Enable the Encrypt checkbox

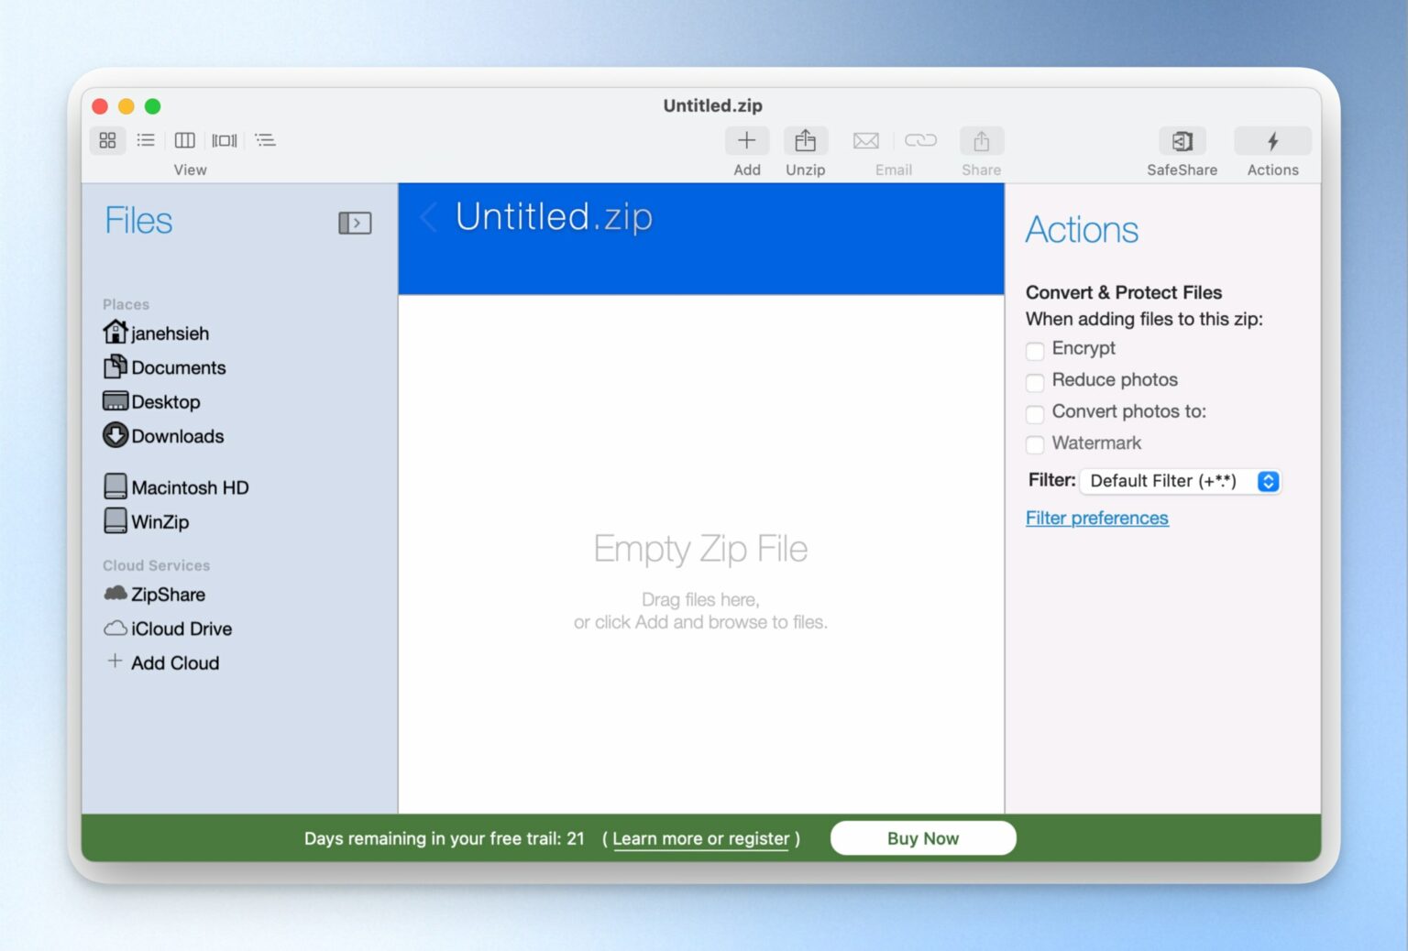1035,350
